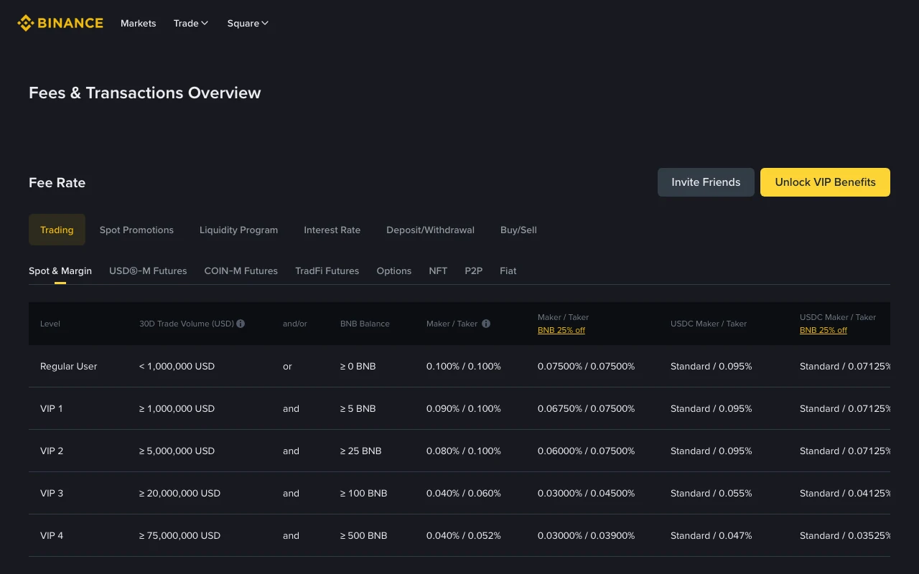Open the Interest Rate tab
This screenshot has height=574, width=919.
(x=332, y=230)
